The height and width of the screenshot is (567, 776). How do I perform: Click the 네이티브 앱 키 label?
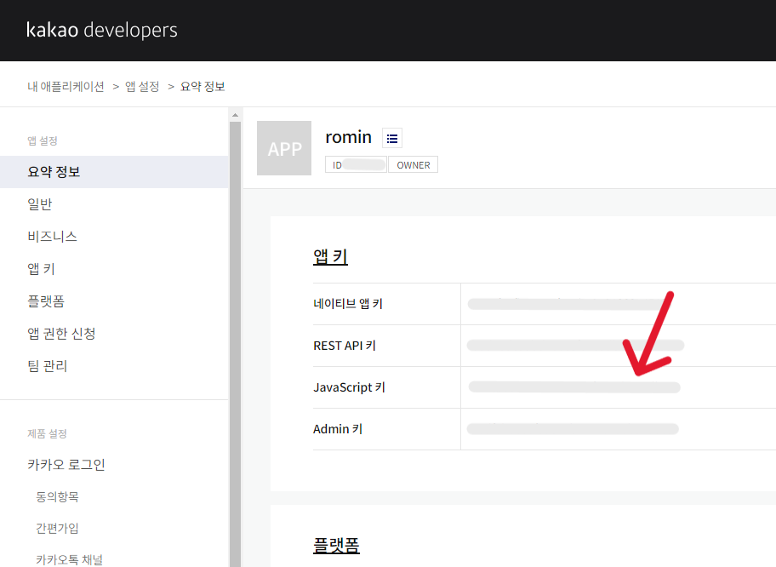point(348,304)
